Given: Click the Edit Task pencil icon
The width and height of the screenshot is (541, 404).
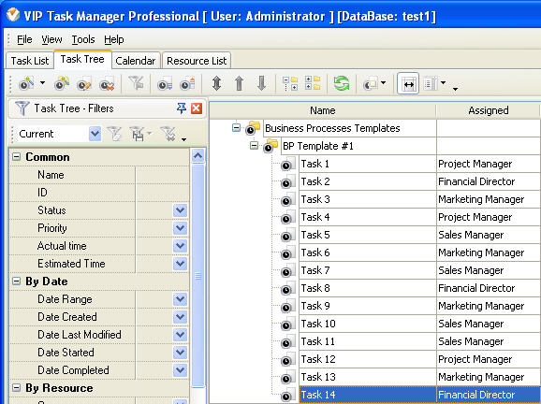Looking at the screenshot, I should click(x=84, y=84).
